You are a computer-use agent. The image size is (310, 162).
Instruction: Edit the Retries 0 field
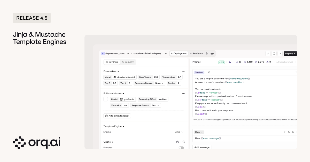click(174, 83)
